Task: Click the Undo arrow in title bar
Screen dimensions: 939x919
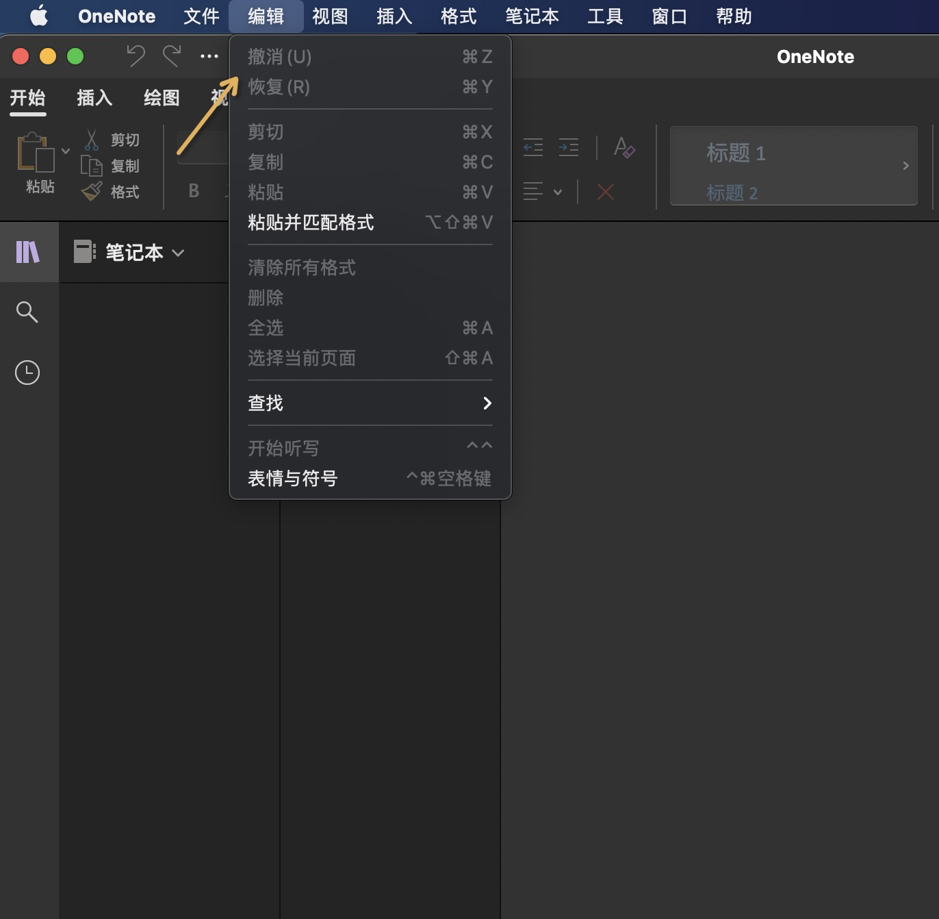Action: pyautogui.click(x=136, y=56)
